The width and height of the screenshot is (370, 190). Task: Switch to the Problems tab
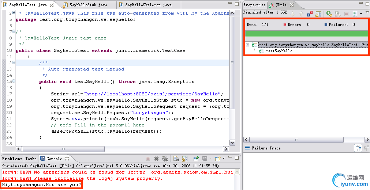12,159
